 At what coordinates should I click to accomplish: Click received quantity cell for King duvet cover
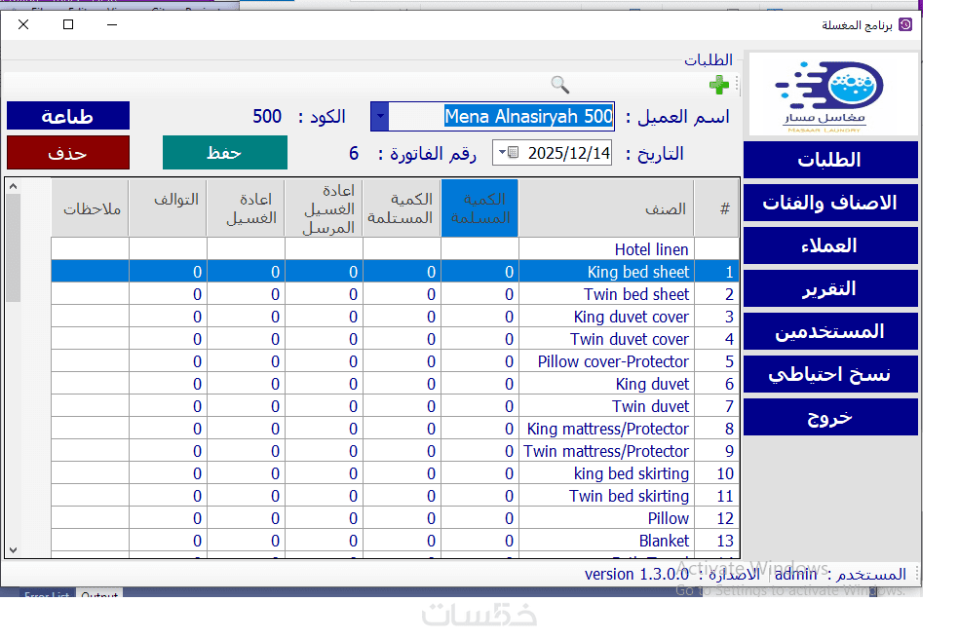(x=402, y=317)
